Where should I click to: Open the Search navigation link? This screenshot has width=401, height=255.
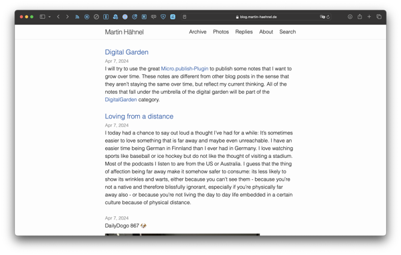(x=288, y=31)
